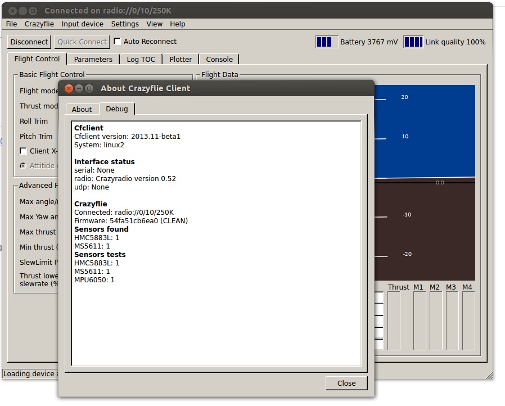Image resolution: width=505 pixels, height=406 pixels.
Task: Click the 'Sensors found' heading
Action: click(x=101, y=229)
